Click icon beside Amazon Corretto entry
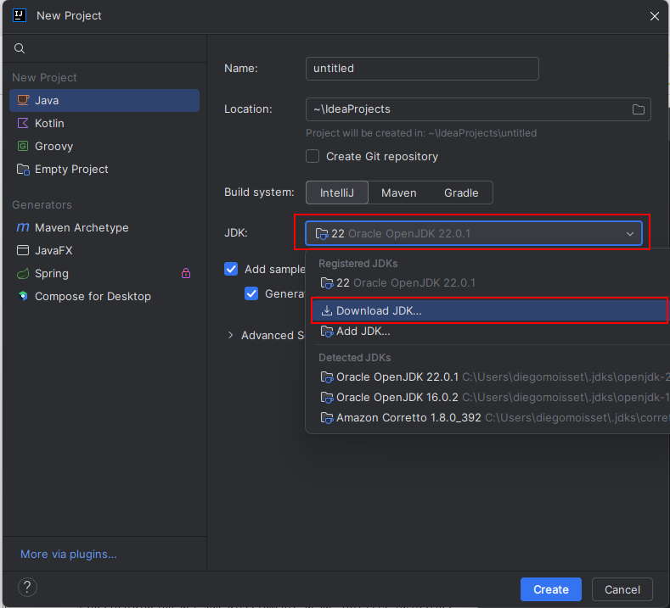Image resolution: width=670 pixels, height=608 pixels. pos(327,418)
